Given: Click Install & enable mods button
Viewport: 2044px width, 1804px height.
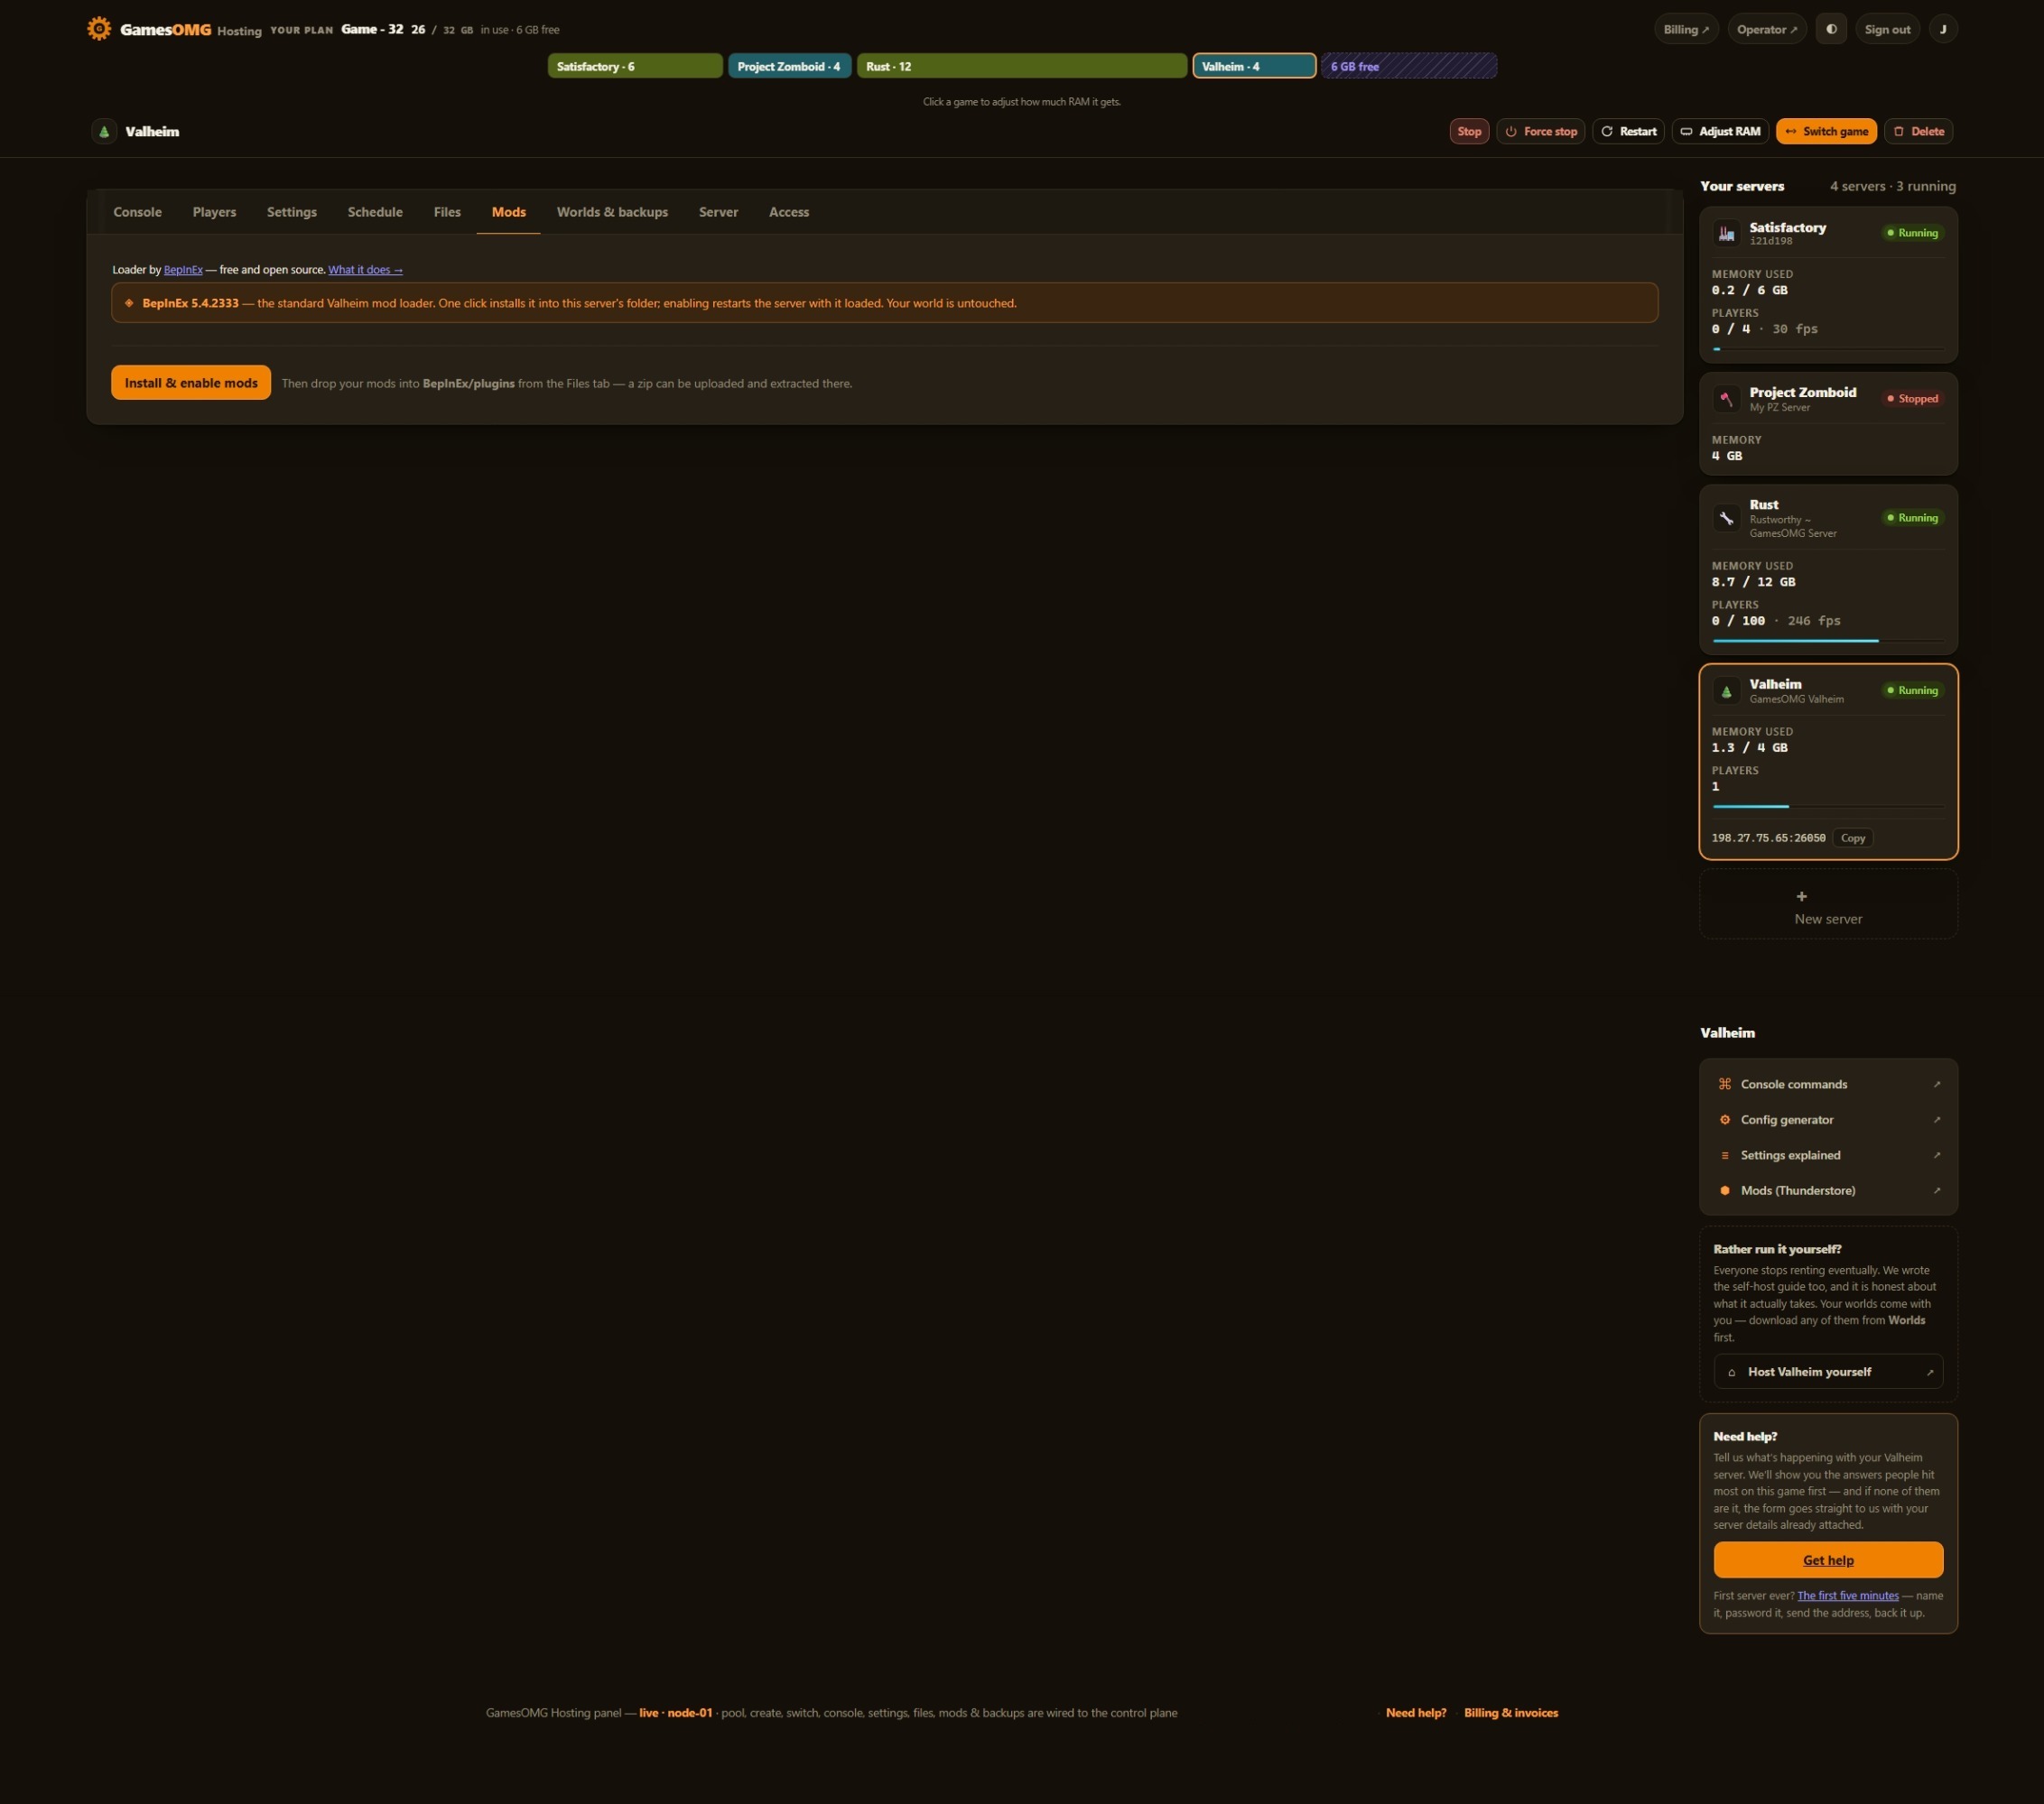Looking at the screenshot, I should (191, 383).
